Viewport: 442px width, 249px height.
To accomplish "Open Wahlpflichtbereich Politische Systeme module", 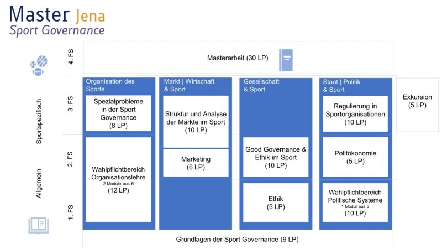I will 355,203.
